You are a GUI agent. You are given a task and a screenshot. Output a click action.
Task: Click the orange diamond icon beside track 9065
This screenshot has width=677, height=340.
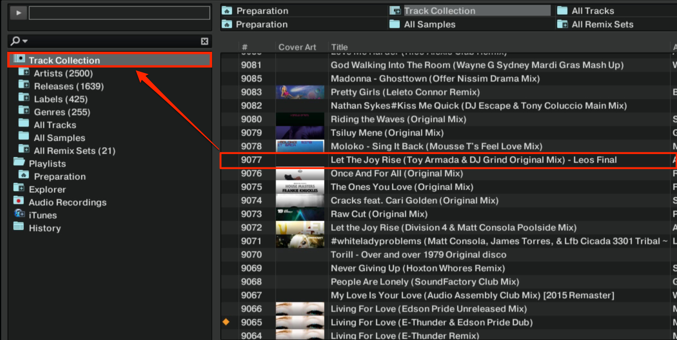[226, 322]
